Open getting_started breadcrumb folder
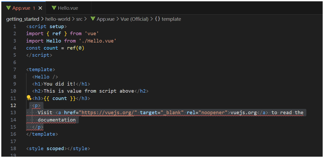 point(23,19)
